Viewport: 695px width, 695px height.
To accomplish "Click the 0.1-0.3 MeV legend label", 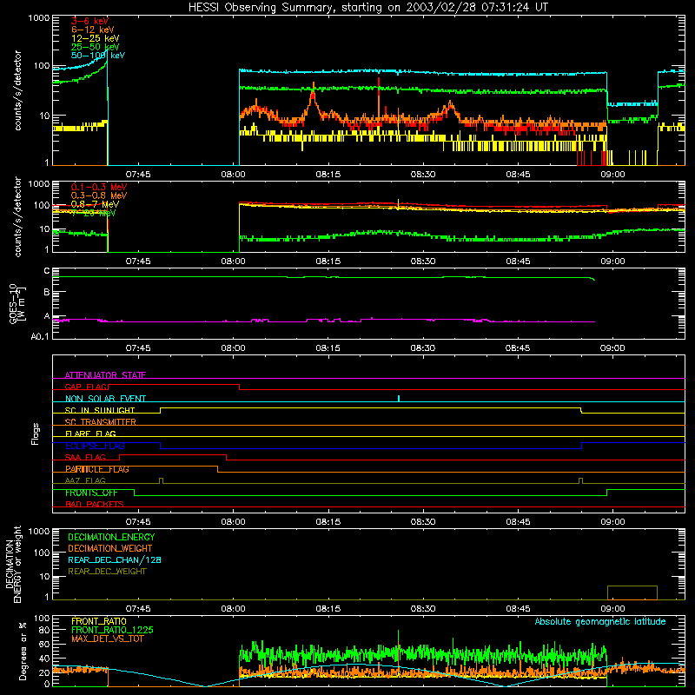I will tap(99, 187).
